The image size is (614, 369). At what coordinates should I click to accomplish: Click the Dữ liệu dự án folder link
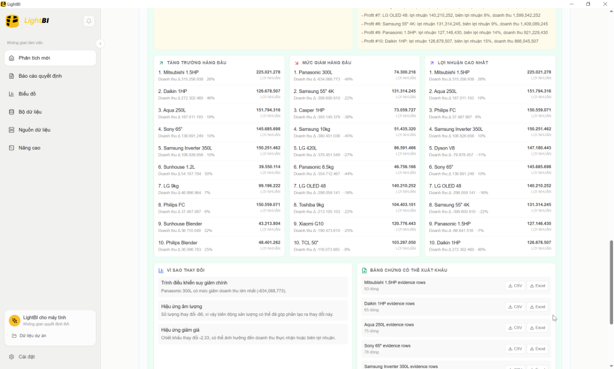coord(29,336)
